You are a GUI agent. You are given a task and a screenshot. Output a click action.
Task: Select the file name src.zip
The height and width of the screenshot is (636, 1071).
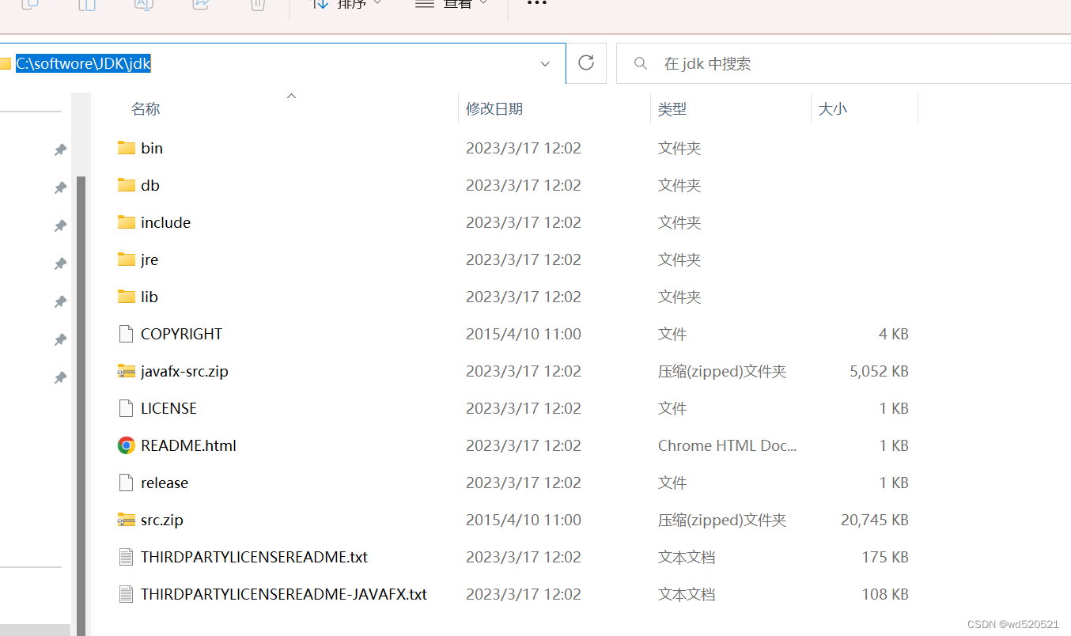pos(162,520)
